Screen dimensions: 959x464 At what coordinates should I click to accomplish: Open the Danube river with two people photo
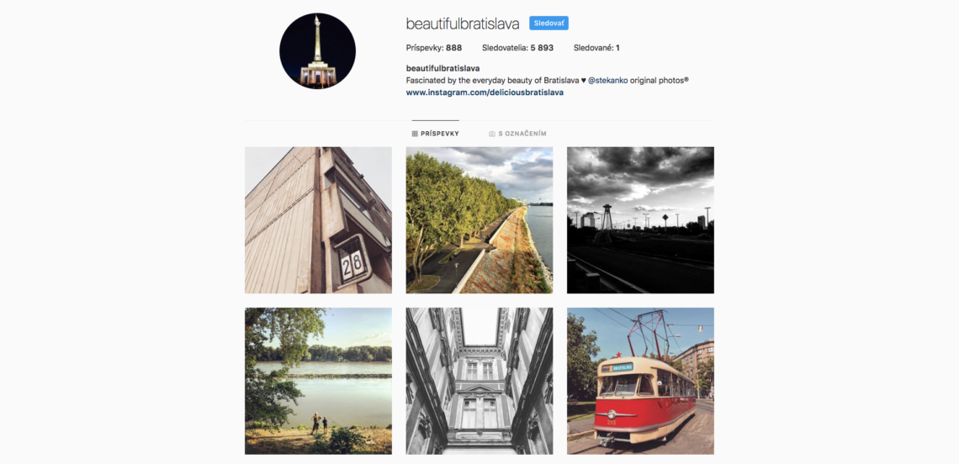(x=318, y=381)
